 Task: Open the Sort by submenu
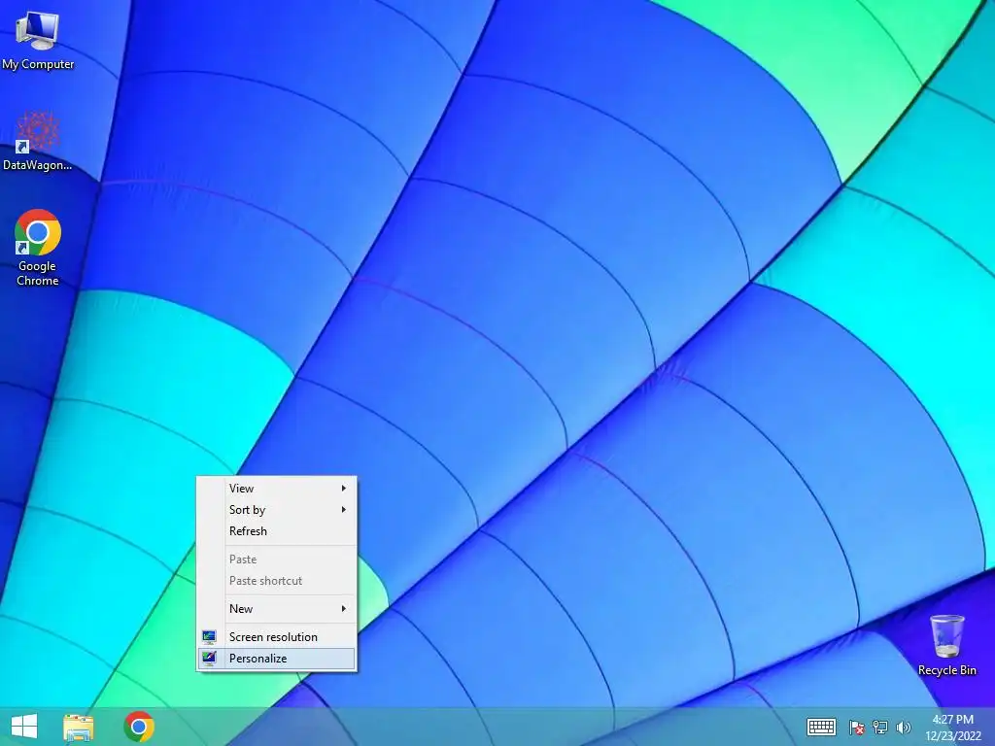(277, 509)
